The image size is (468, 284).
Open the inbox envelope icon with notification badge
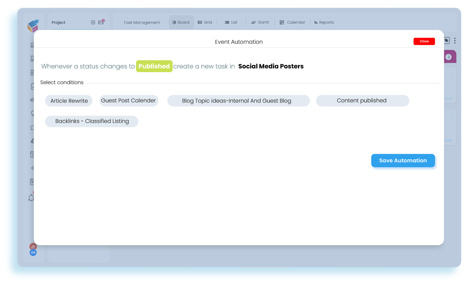point(101,23)
